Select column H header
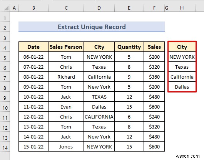This screenshot has width=204, height=160. click(x=182, y=8)
